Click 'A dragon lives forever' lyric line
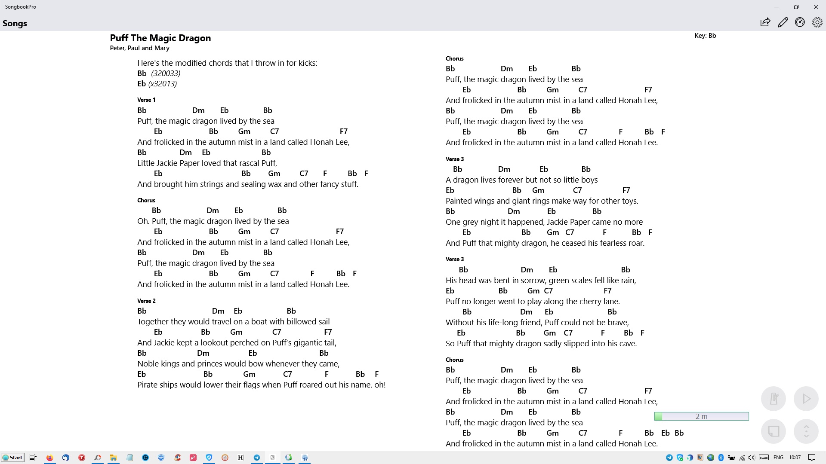The width and height of the screenshot is (826, 464). [x=521, y=180]
